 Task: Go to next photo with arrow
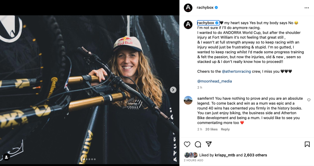pyautogui.click(x=173, y=90)
